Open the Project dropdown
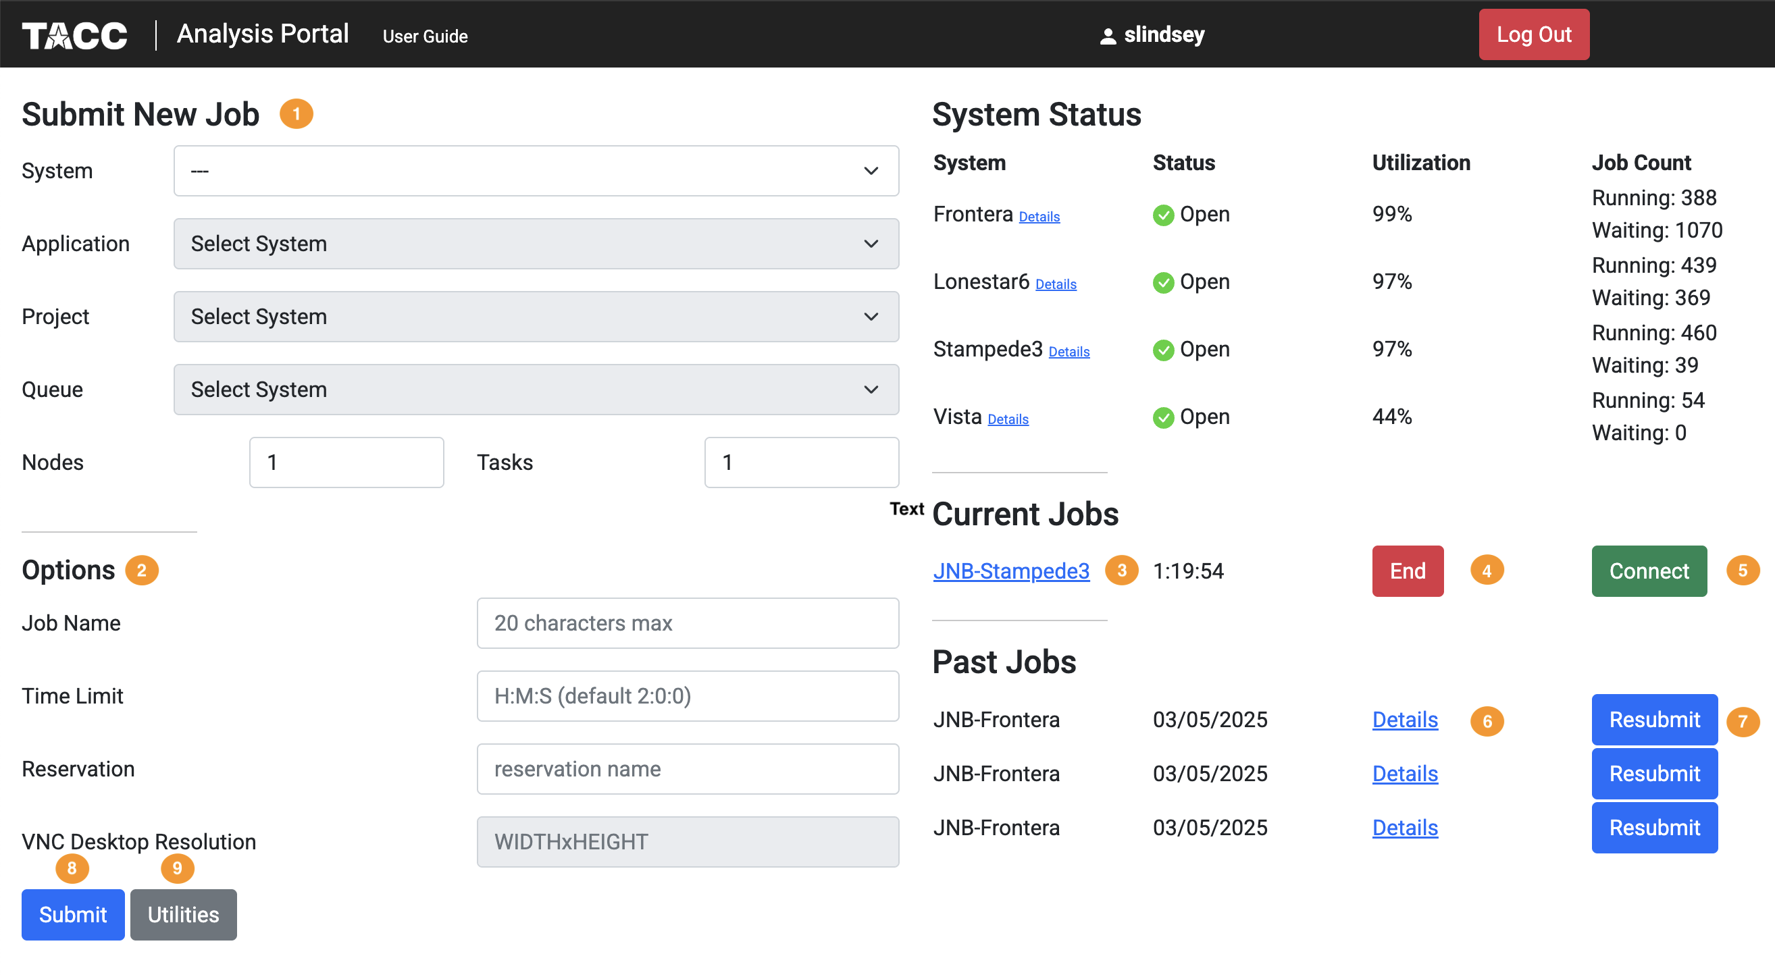1775x979 pixels. (536, 317)
